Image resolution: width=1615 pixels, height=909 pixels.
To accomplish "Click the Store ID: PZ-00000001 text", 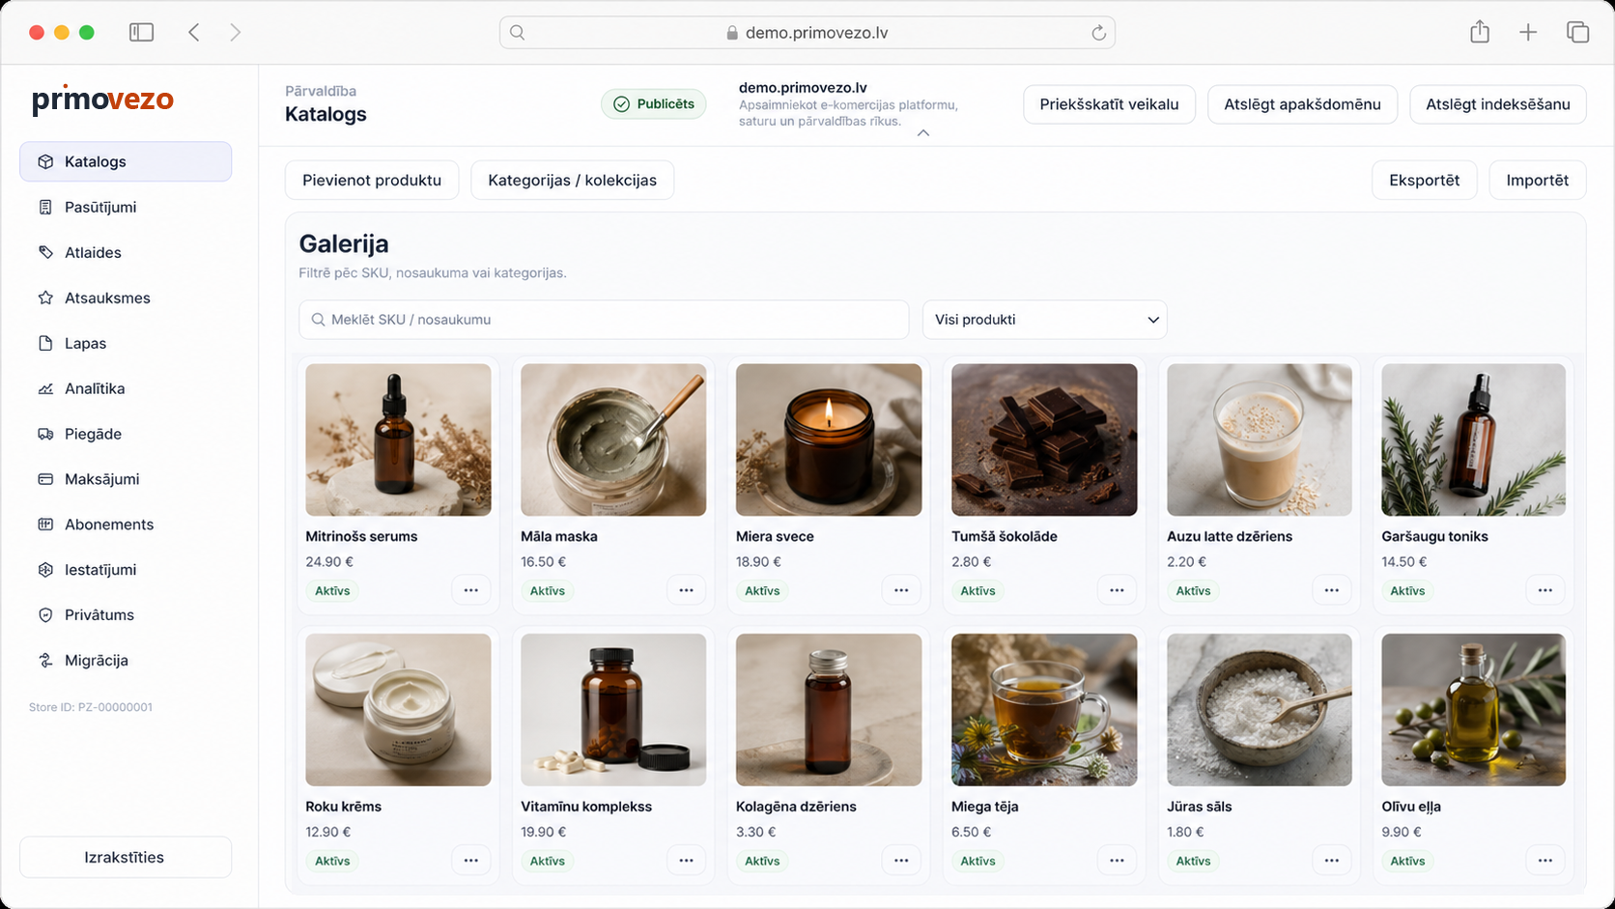I will click(91, 707).
